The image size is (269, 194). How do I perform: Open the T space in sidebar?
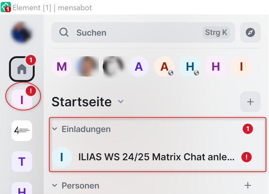[x=22, y=162]
